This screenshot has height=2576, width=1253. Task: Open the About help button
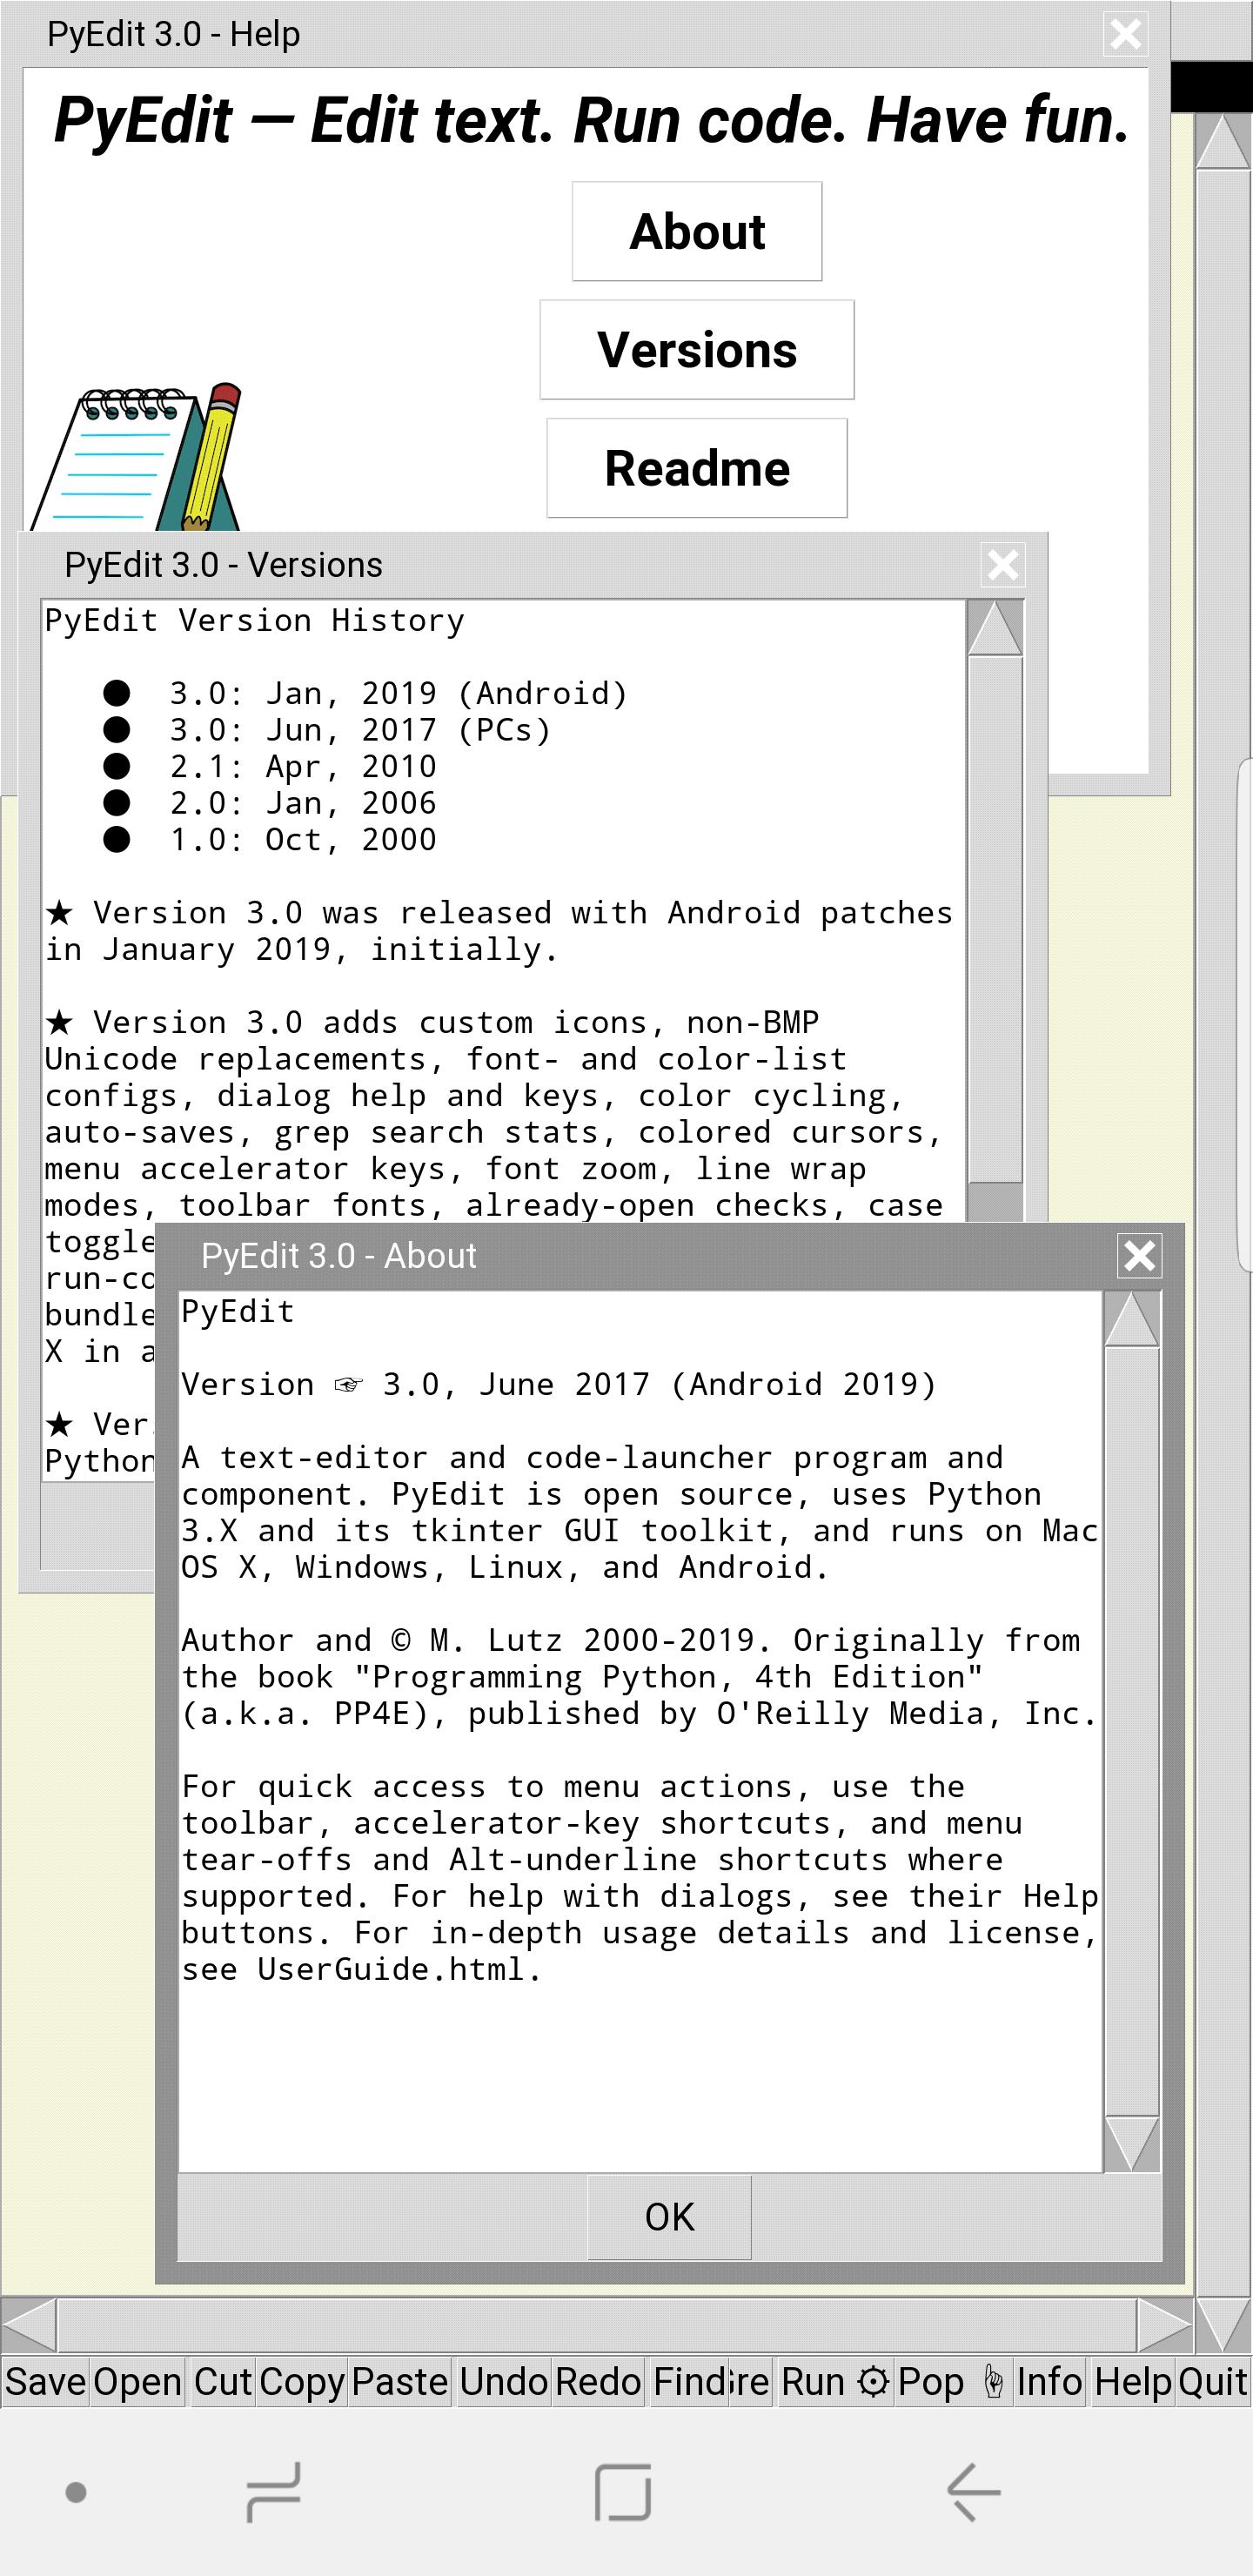pyautogui.click(x=696, y=231)
